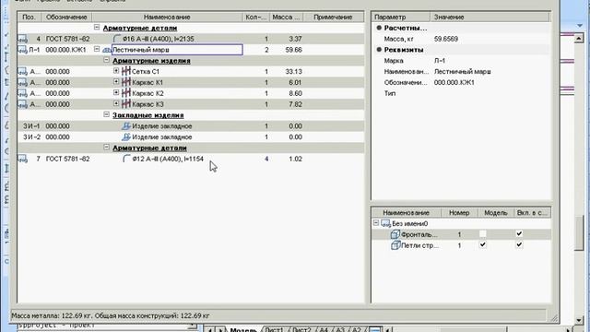
Task: Expand the Сетка С1 item
Action: (x=116, y=71)
